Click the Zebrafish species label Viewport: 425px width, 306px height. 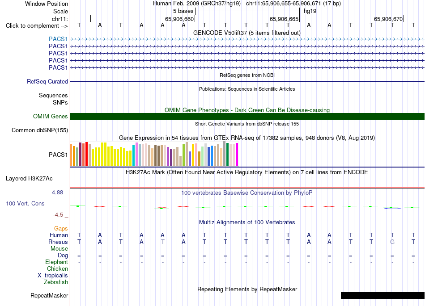click(x=56, y=282)
